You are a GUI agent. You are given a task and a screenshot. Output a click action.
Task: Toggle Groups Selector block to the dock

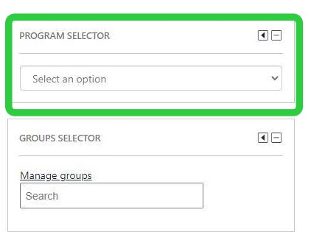click(x=263, y=138)
